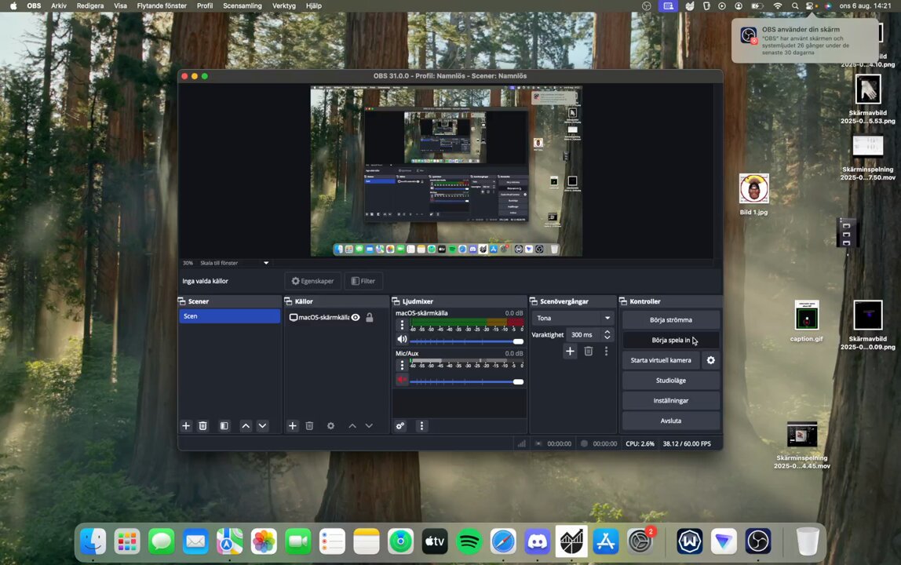This screenshot has width=901, height=565.
Task: Remove the transition with the trash icon
Action: click(x=589, y=352)
